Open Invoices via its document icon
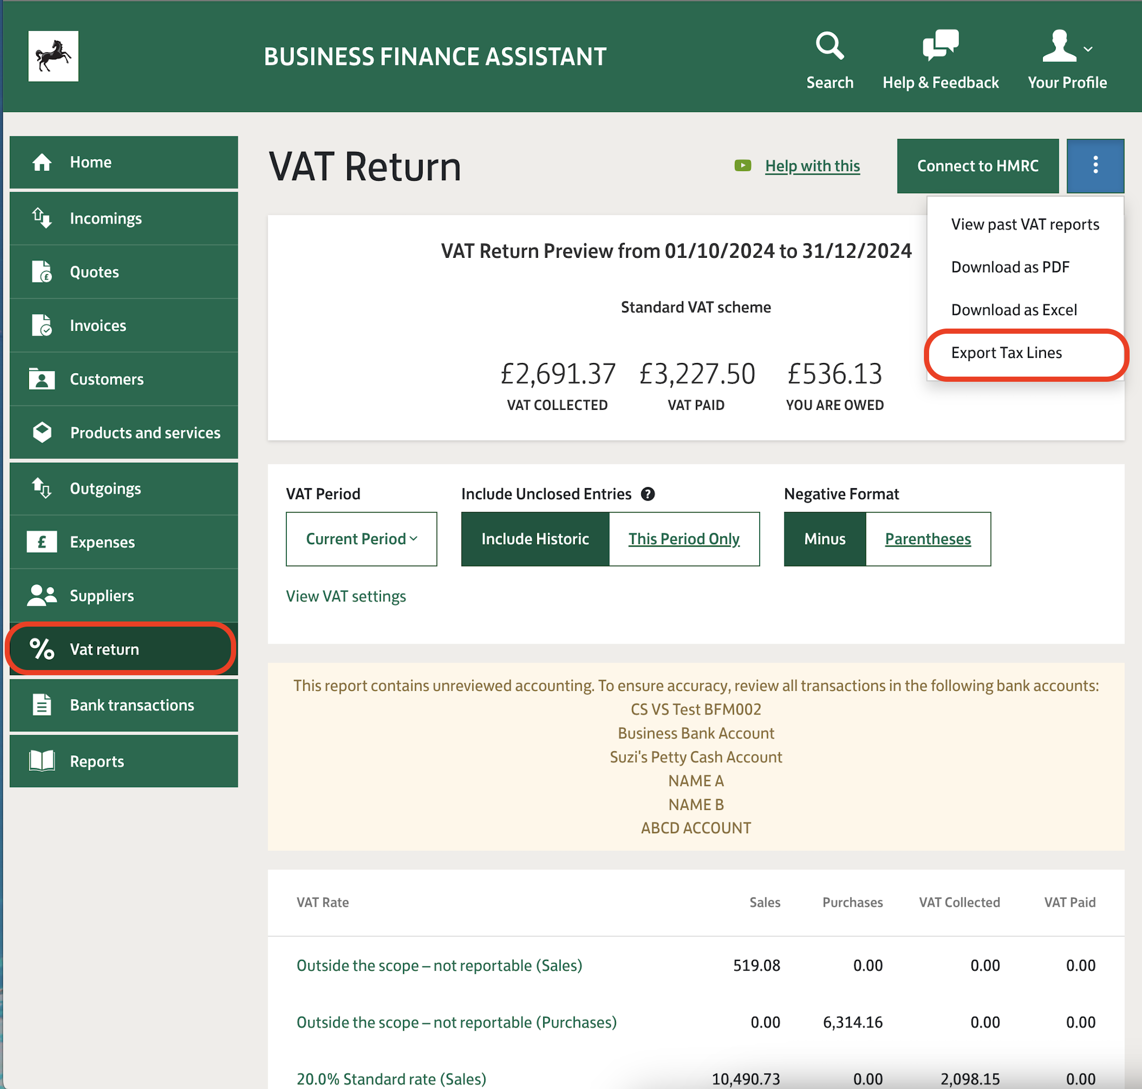 coord(42,325)
